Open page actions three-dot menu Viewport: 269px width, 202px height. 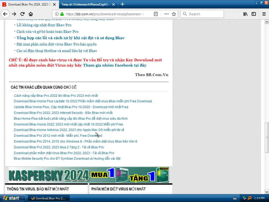click(166, 14)
